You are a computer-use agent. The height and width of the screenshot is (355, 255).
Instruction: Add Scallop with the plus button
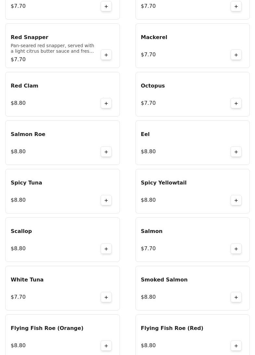click(x=106, y=249)
